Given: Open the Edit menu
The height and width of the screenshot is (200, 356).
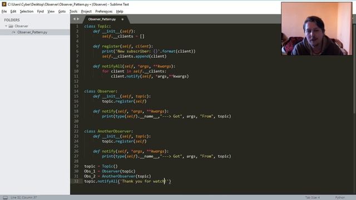Looking at the screenshot, I should tap(13, 11).
